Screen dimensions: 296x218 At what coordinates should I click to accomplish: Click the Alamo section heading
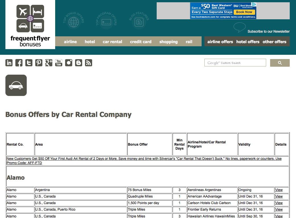click(x=16, y=177)
